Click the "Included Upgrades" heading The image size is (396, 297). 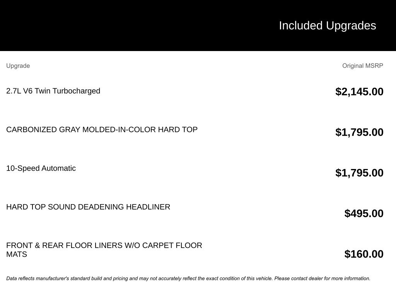327,26
